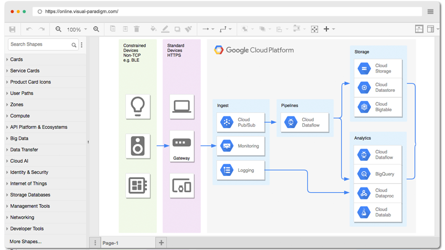Expand the Product Card Icons category
The image size is (445, 250).
(x=46, y=82)
